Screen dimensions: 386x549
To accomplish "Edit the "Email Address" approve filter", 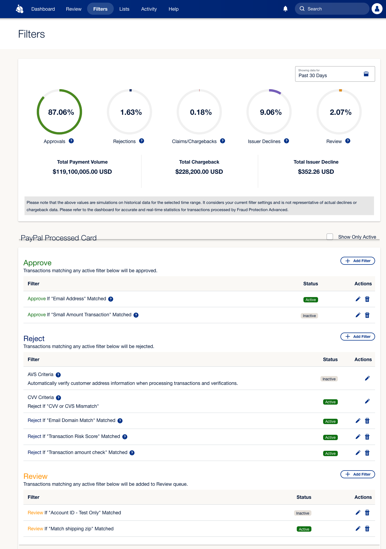I will point(358,299).
